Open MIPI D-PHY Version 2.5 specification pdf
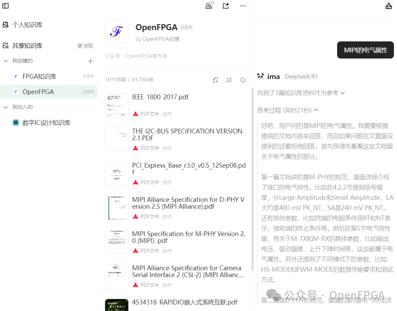This screenshot has width=397, height=311. [x=188, y=203]
